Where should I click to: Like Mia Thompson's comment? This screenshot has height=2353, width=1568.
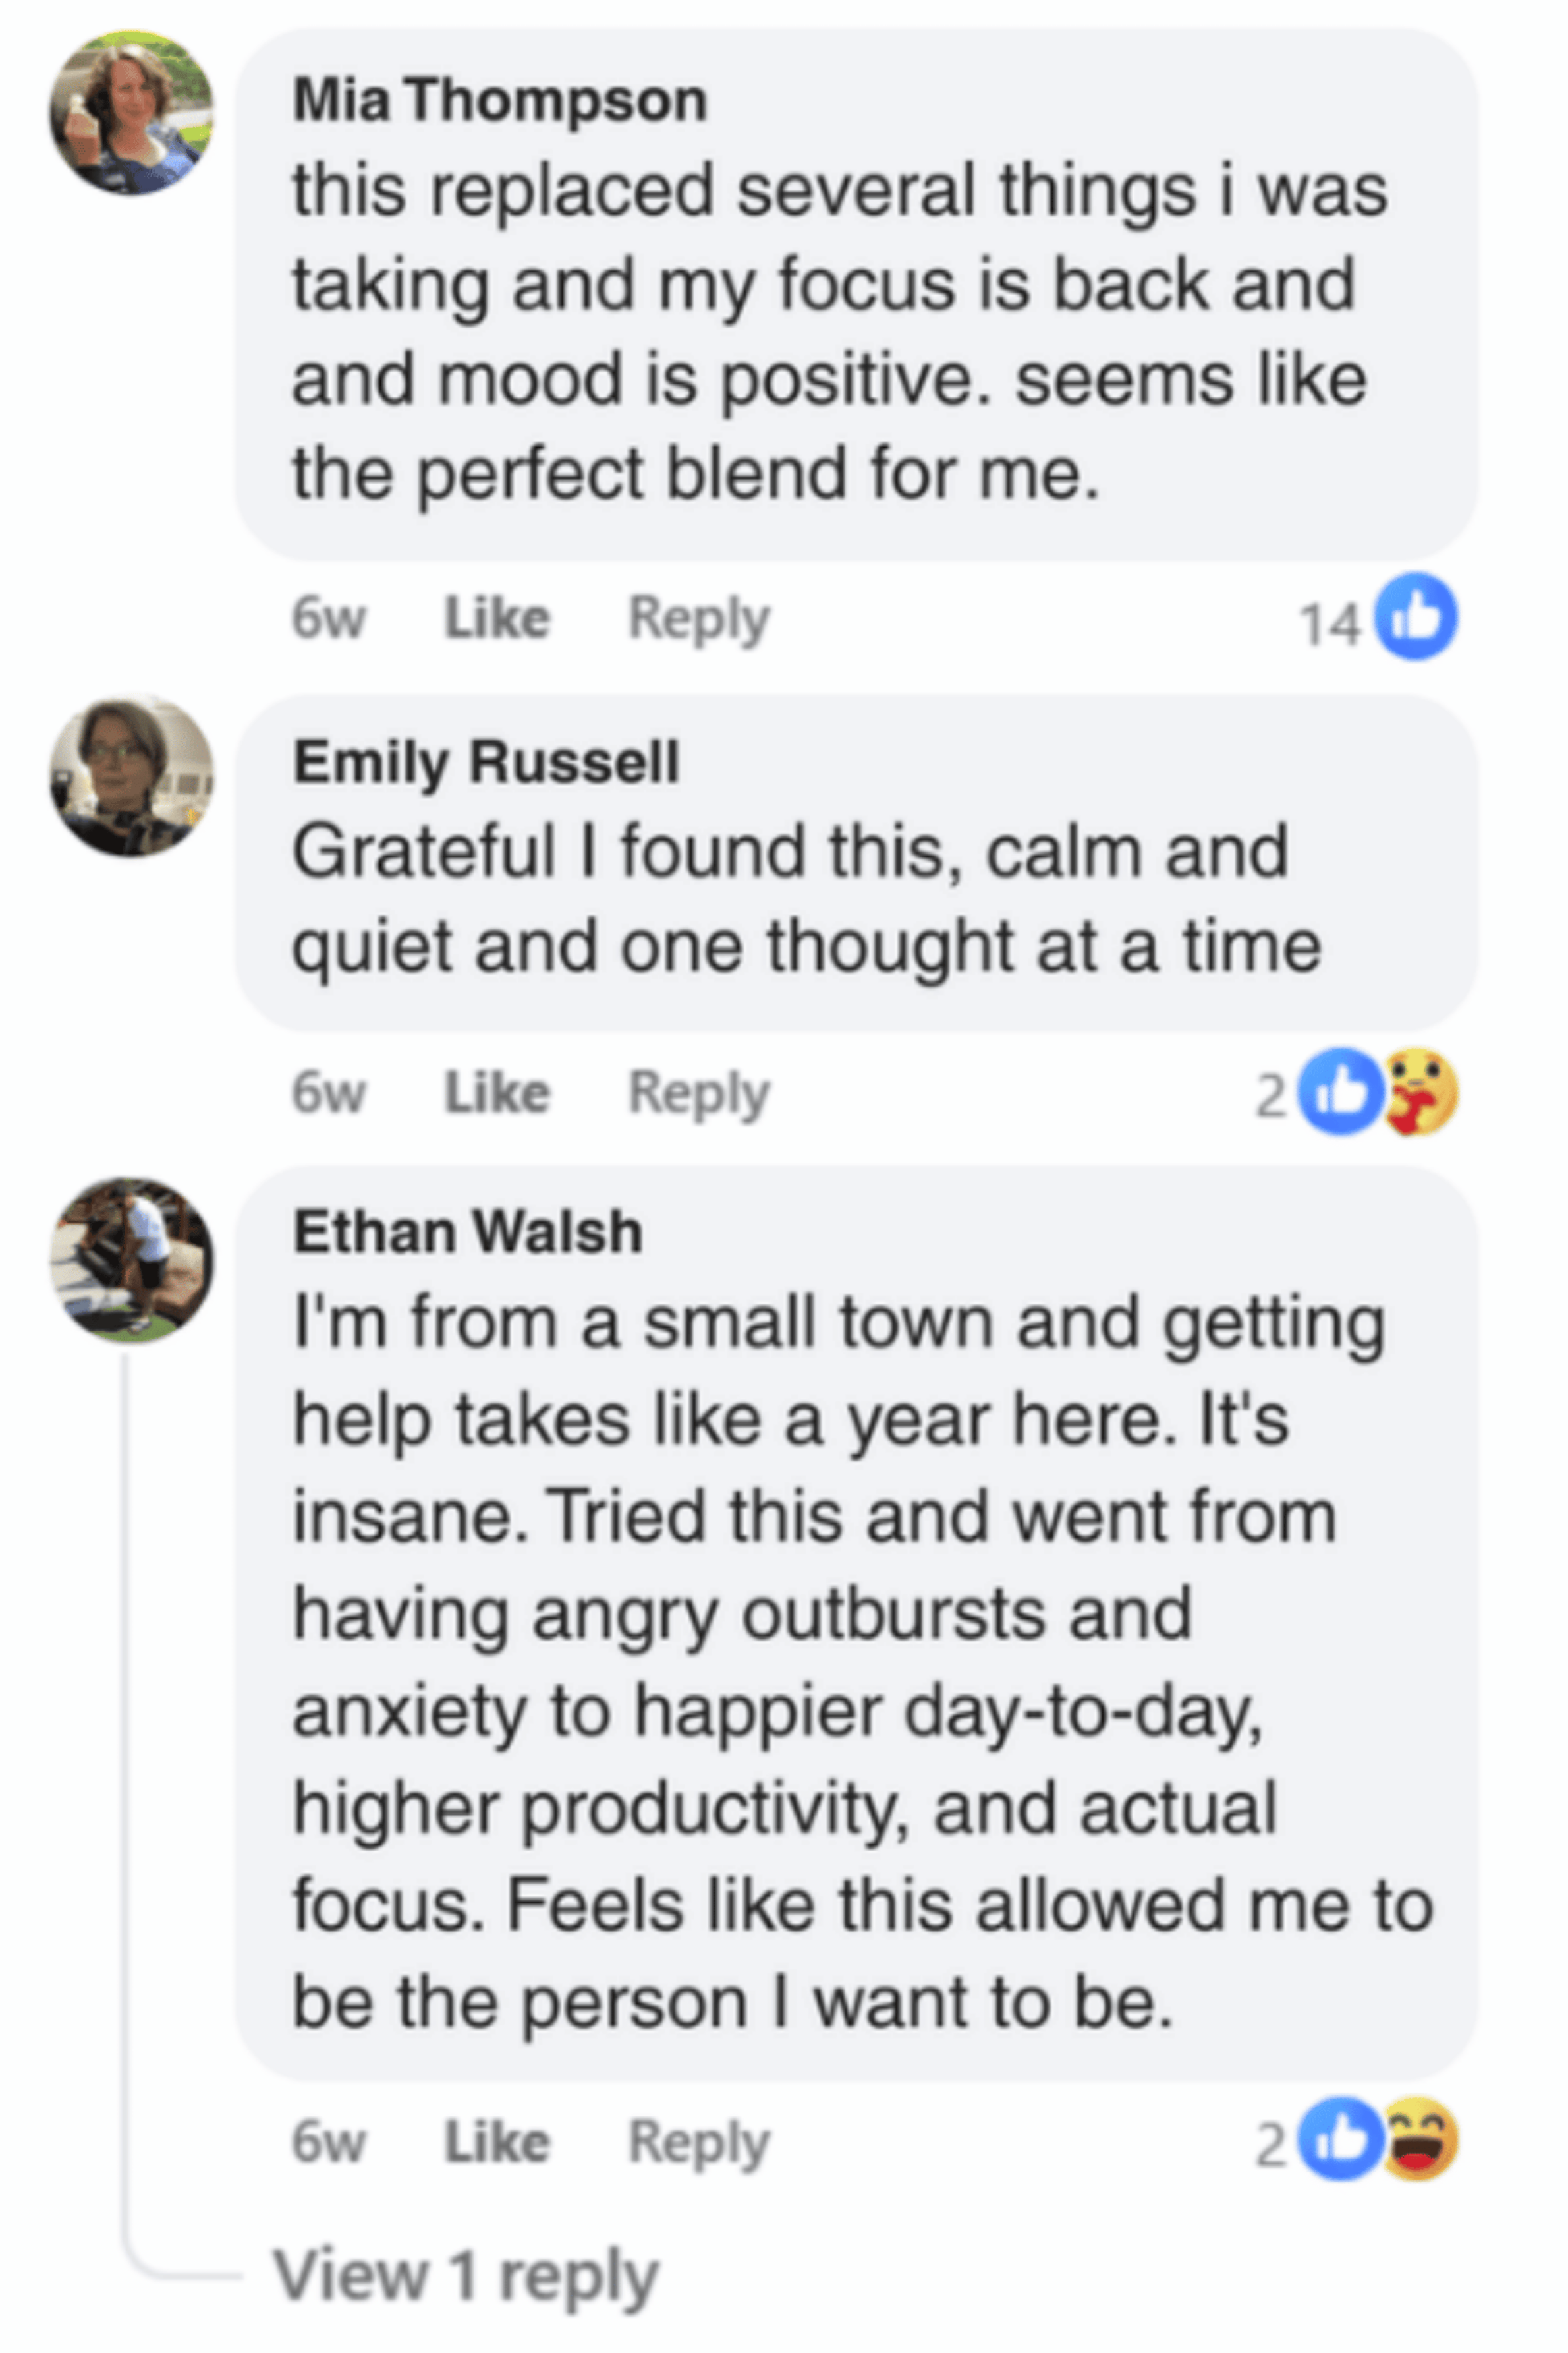click(x=497, y=618)
